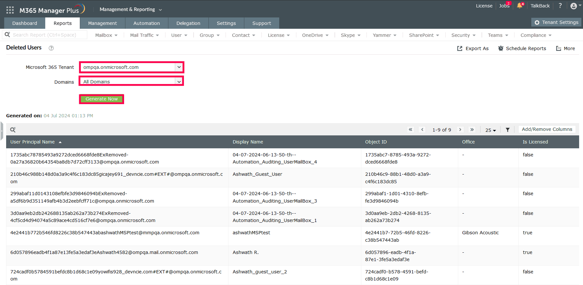
Task: Open the License link in header
Action: pyautogui.click(x=484, y=6)
